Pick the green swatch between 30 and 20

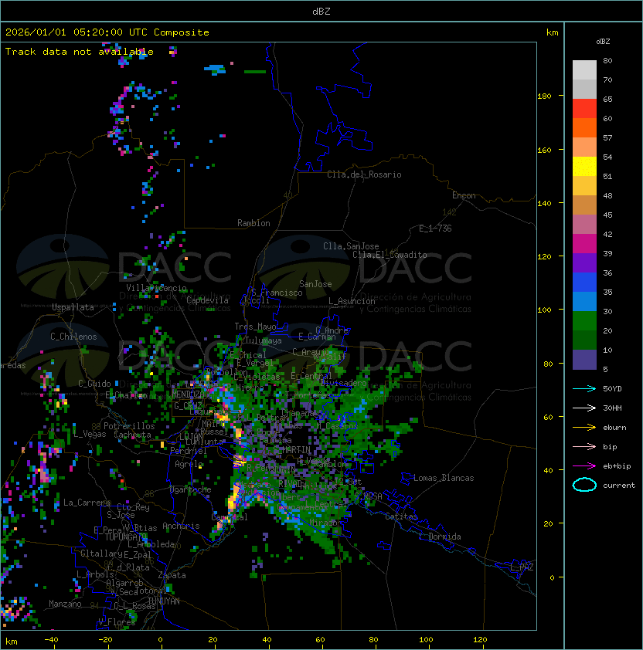(584, 321)
